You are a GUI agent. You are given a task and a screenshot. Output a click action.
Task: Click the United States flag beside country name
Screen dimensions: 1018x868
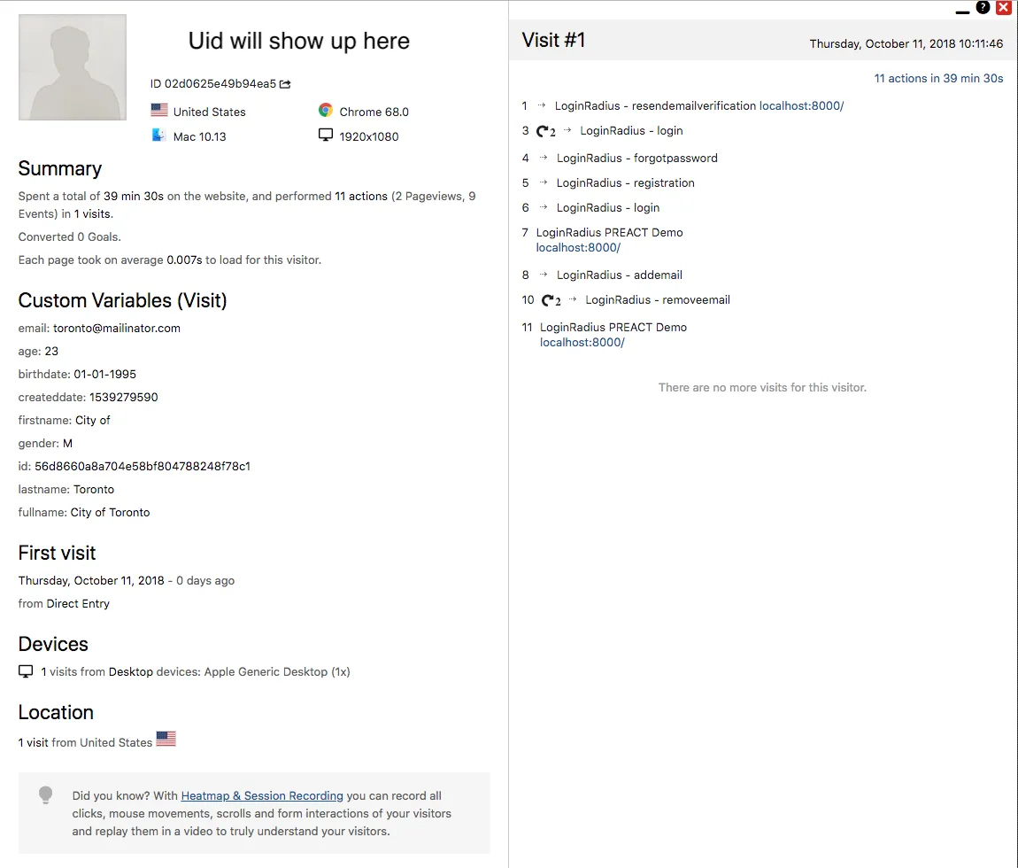(159, 111)
